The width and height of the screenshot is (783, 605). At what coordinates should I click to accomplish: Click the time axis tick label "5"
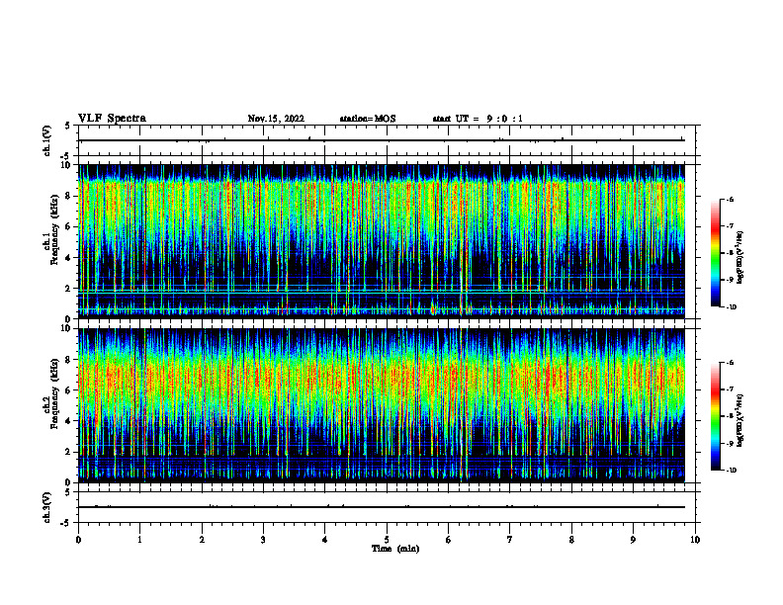(x=387, y=540)
